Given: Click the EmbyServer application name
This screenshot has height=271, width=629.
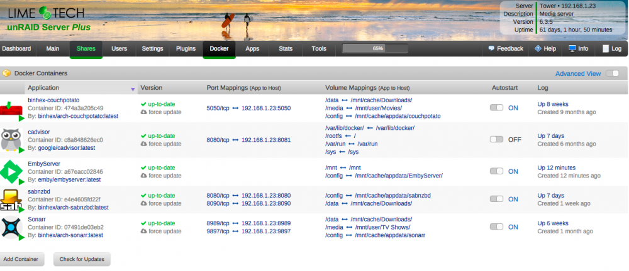Looking at the screenshot, I should point(44,164).
